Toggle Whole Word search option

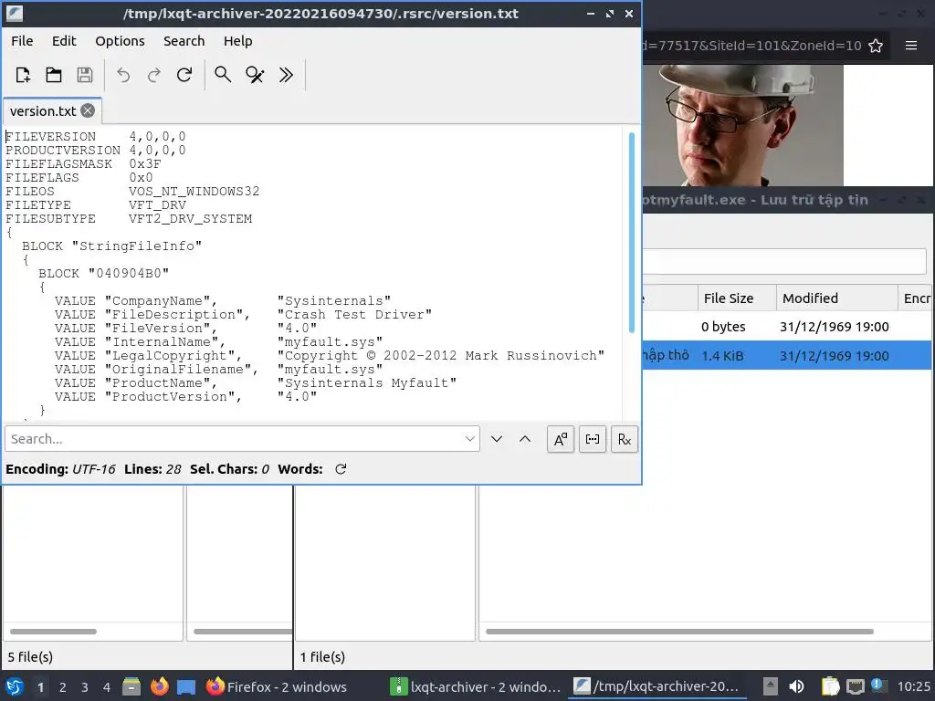592,439
